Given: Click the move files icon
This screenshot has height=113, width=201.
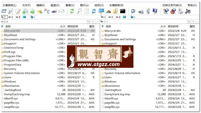Looking at the screenshot, I should tap(33, 11).
